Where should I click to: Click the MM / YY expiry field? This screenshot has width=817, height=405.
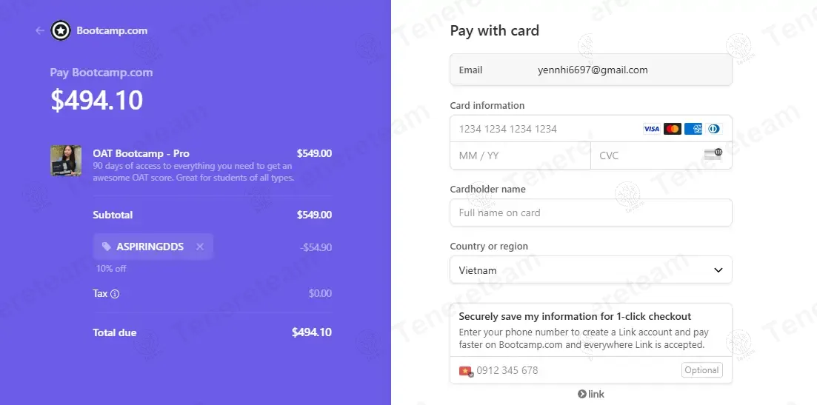coord(520,155)
